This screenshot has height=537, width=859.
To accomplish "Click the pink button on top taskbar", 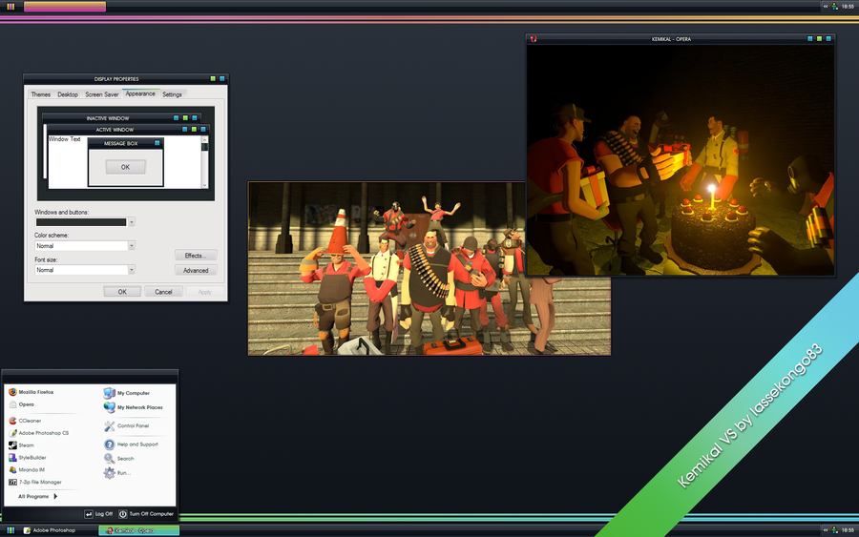I will [65, 7].
